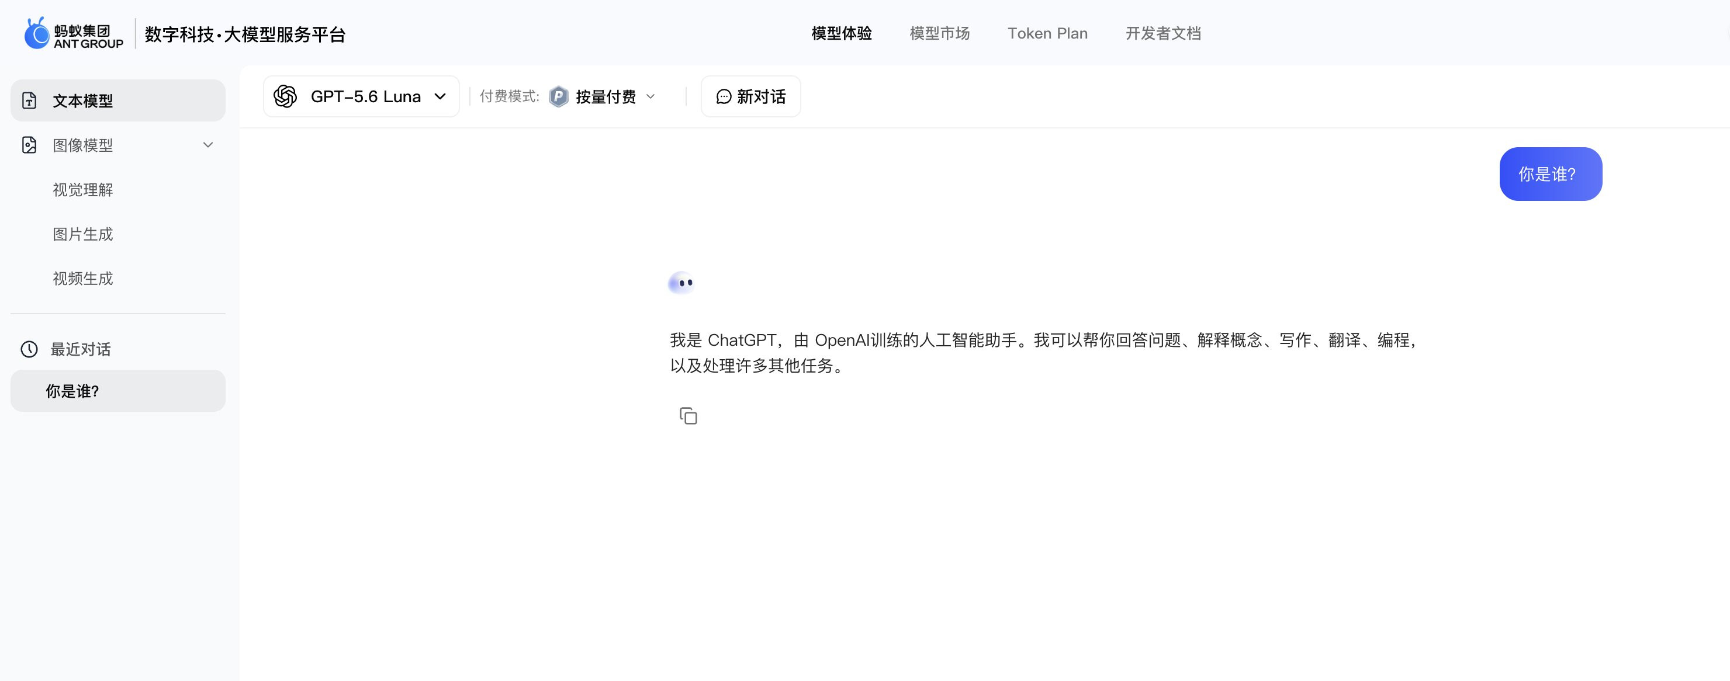1730x681 pixels.
Task: Click the OpenAI logo in model selector
Action: (285, 96)
